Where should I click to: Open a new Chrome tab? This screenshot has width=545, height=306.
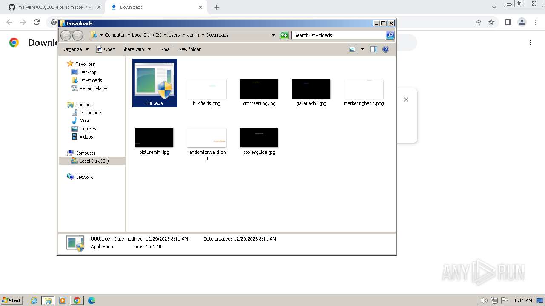(x=217, y=7)
